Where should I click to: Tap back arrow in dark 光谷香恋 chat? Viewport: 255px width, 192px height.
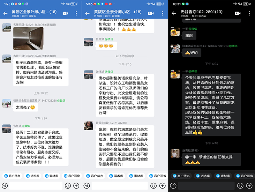174,13
